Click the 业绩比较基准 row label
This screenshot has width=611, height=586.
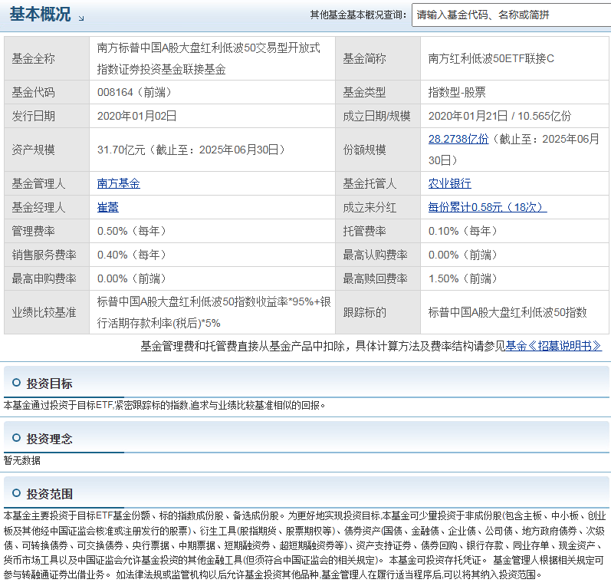(x=44, y=312)
